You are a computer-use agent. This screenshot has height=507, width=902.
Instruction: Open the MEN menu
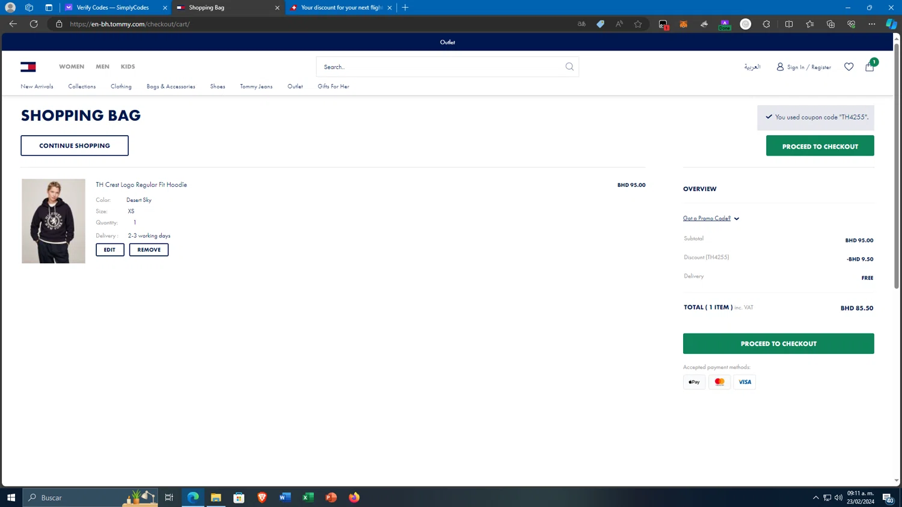pyautogui.click(x=102, y=67)
